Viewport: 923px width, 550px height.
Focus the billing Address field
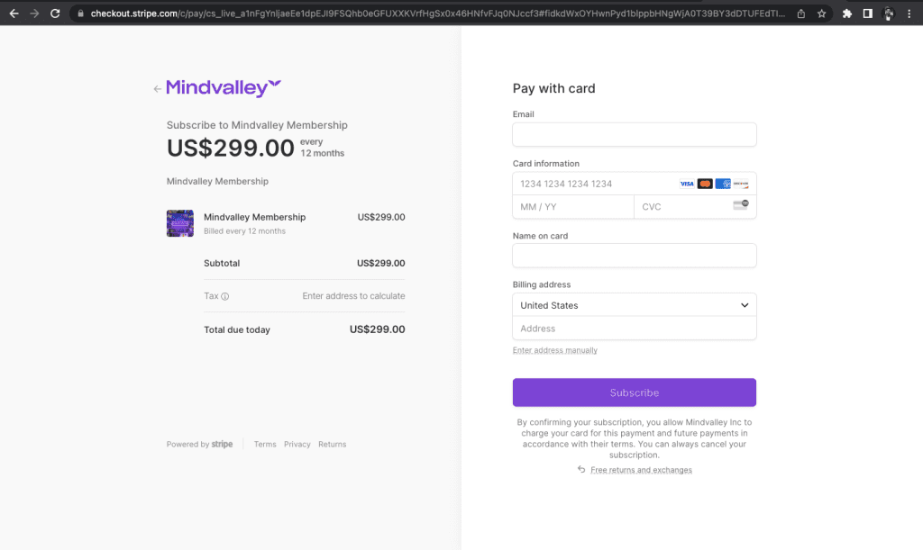634,329
